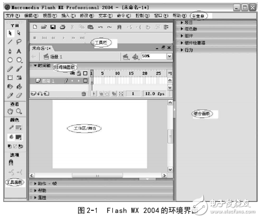Click edit scene clapper button

126,57
